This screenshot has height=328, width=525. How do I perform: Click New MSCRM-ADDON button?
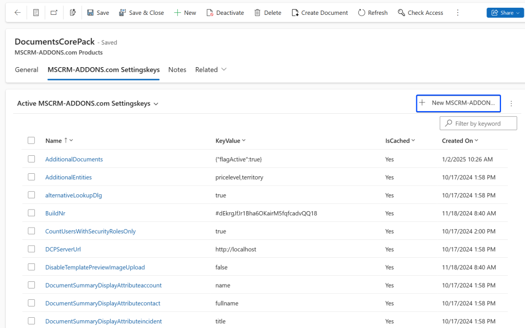coord(458,103)
